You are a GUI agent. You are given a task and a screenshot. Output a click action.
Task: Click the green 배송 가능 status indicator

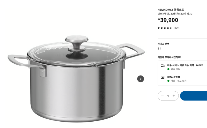coord(168,69)
